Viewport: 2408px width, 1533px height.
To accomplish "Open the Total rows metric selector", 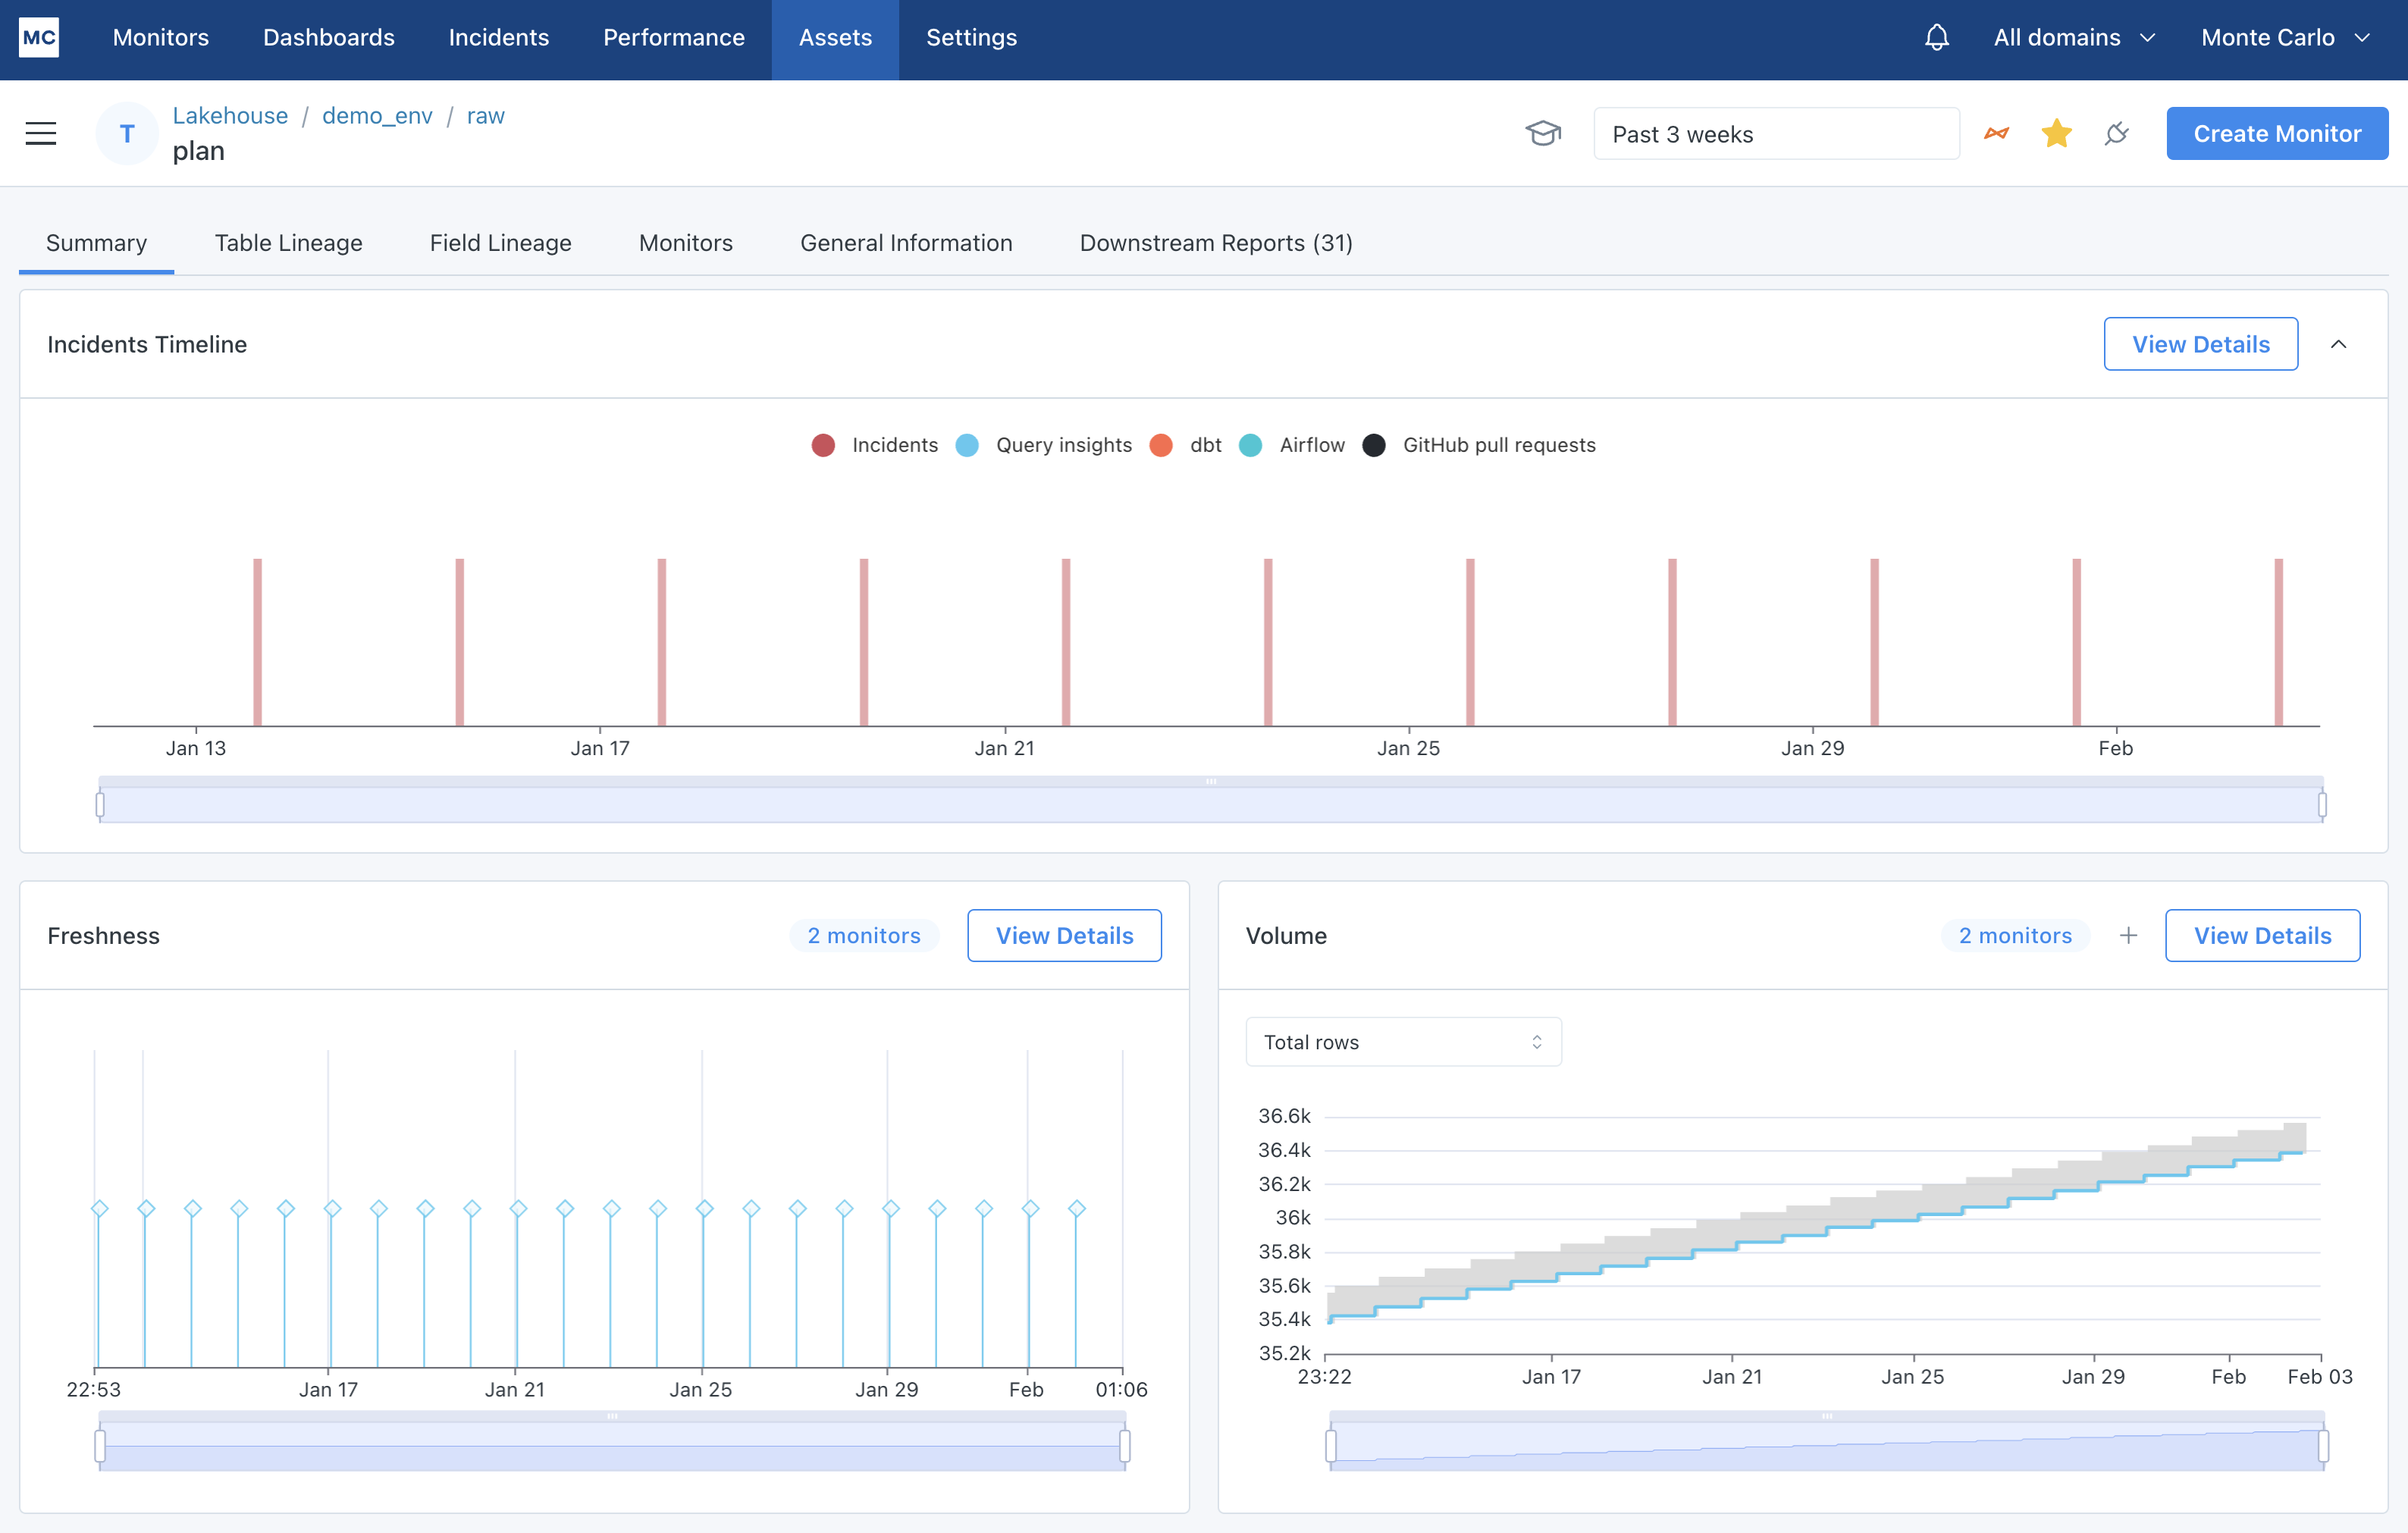I will tap(1402, 1042).
